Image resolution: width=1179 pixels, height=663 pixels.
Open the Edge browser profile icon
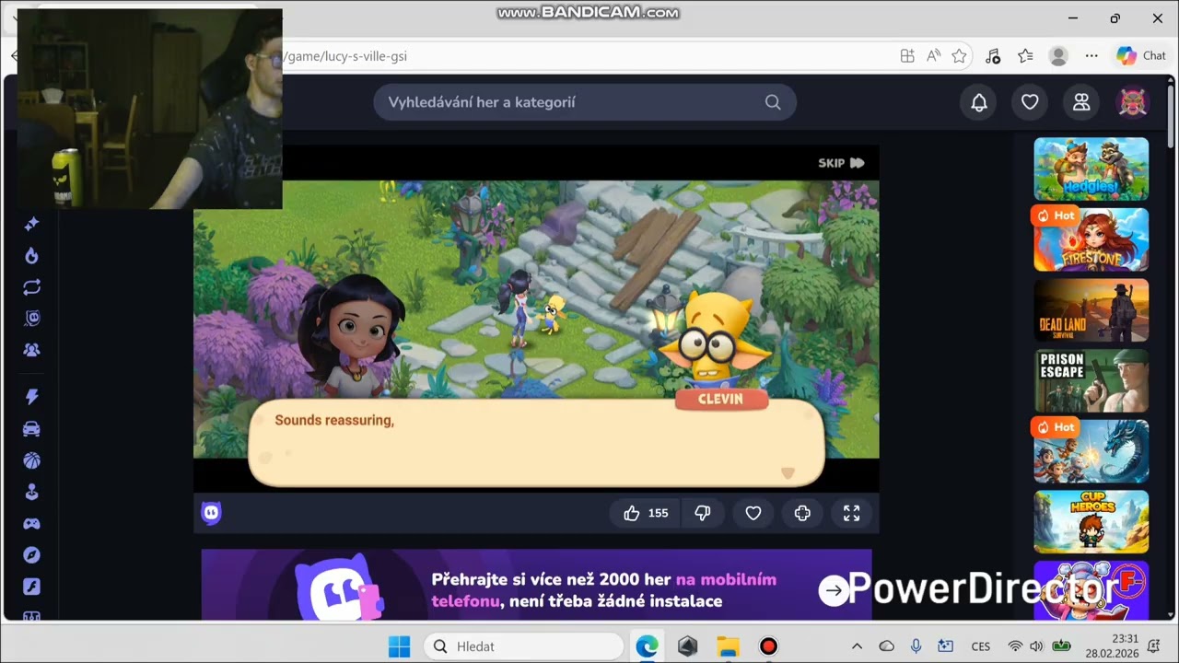pyautogui.click(x=1058, y=56)
